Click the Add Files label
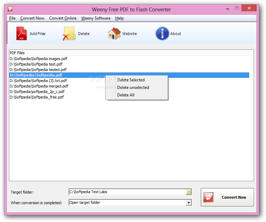 click(x=37, y=34)
